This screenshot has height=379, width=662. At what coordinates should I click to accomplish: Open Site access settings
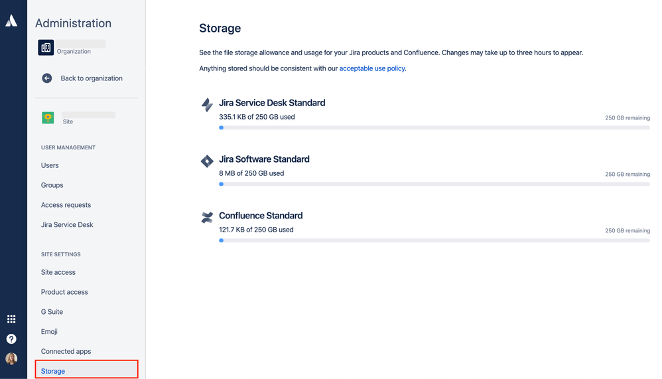coord(58,272)
